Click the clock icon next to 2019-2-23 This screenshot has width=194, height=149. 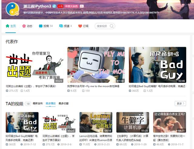(95, 144)
